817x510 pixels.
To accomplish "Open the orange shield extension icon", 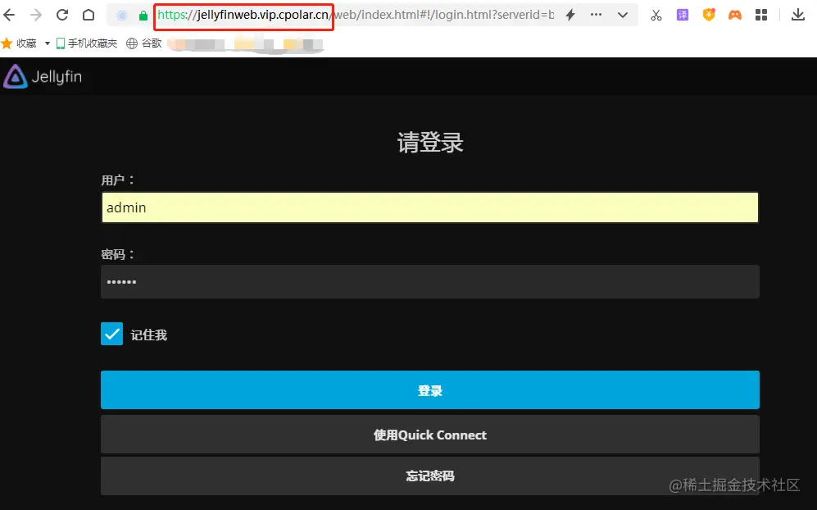I will (x=709, y=15).
